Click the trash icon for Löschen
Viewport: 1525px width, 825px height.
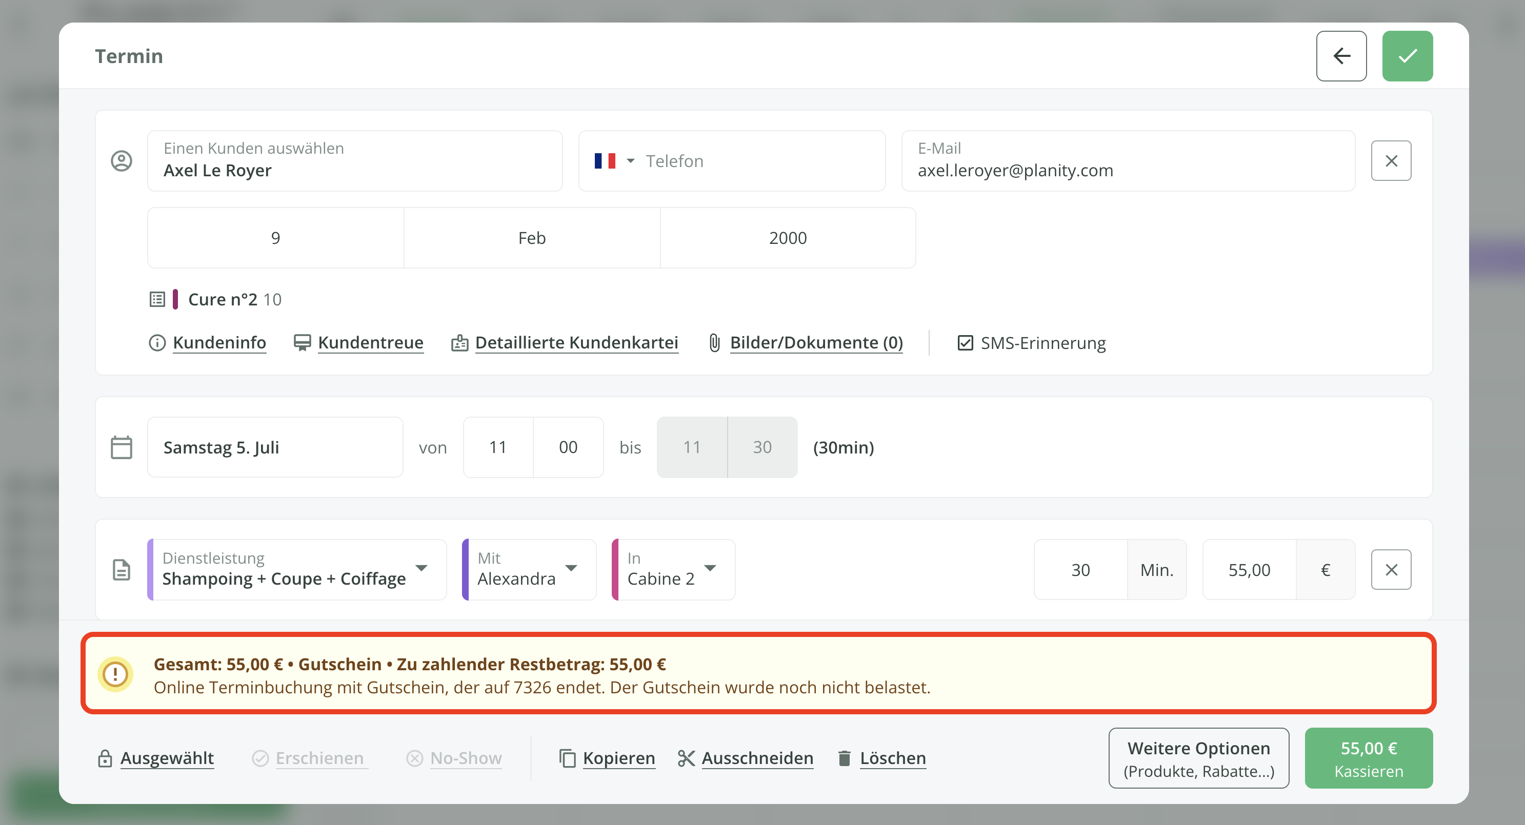844,757
